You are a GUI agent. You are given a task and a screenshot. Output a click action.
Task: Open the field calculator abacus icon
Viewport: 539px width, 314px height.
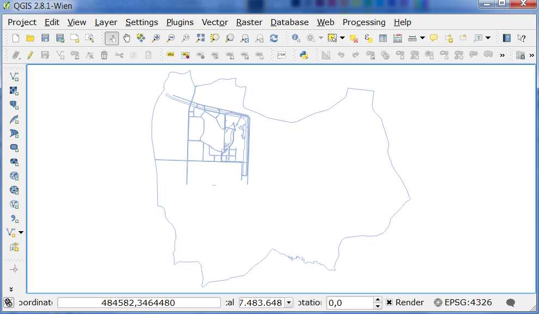398,38
